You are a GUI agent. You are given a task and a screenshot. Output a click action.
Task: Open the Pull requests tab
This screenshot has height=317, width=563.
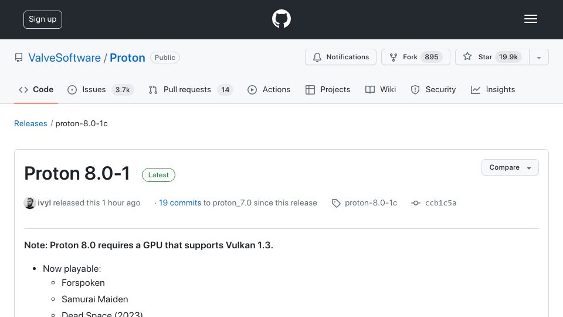(191, 89)
